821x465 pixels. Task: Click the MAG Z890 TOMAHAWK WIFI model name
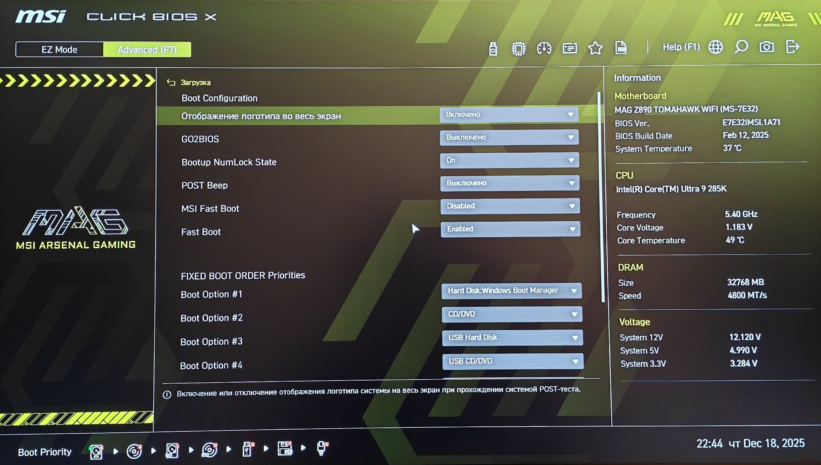[x=686, y=109]
